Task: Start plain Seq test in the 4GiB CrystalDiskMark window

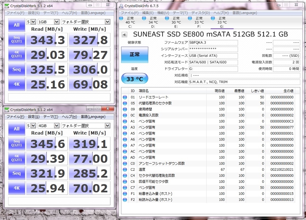Action: [17, 173]
